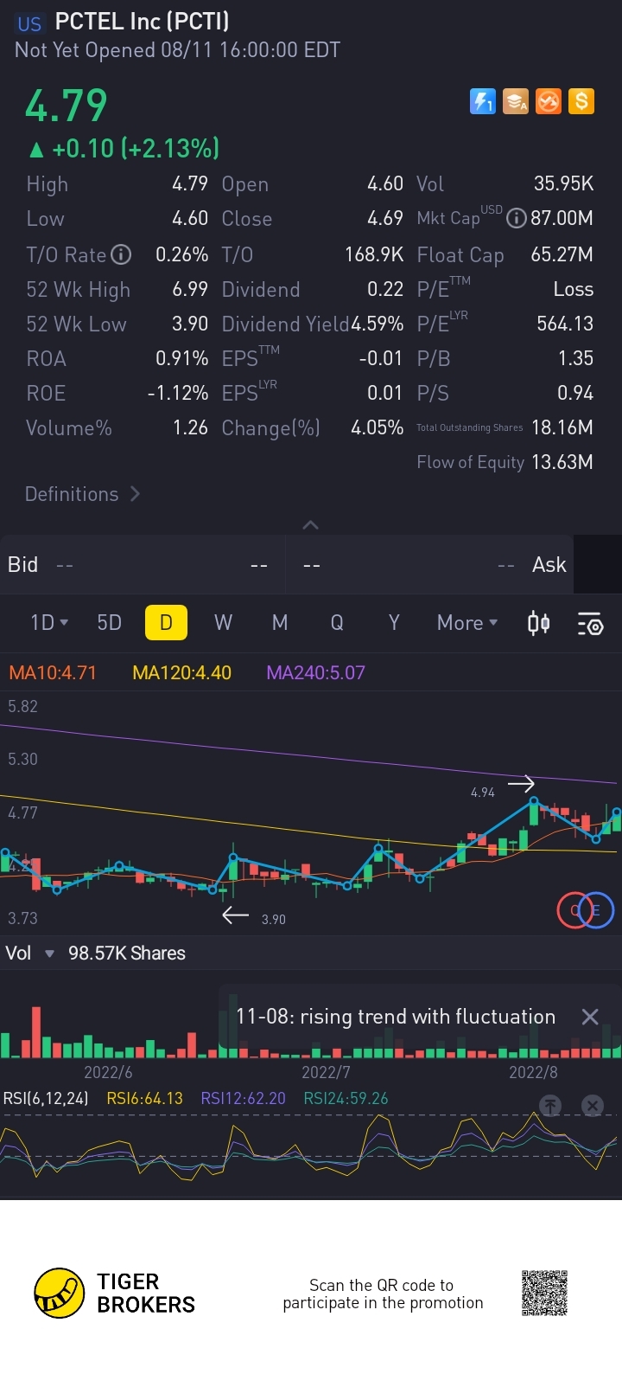
Task: Open Definitions page
Action: click(x=82, y=494)
